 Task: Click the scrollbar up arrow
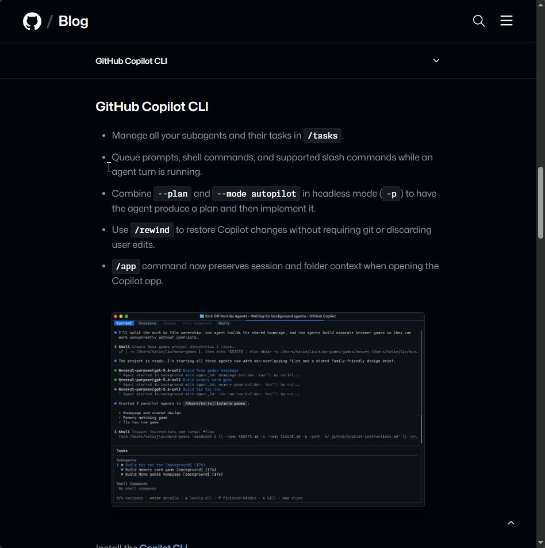click(540, 4)
